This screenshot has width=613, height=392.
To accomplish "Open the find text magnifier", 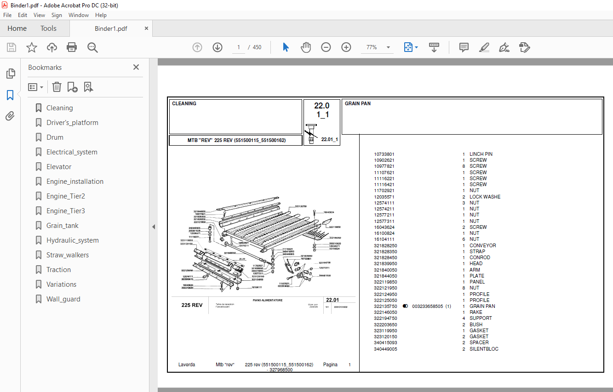I will (x=92, y=47).
